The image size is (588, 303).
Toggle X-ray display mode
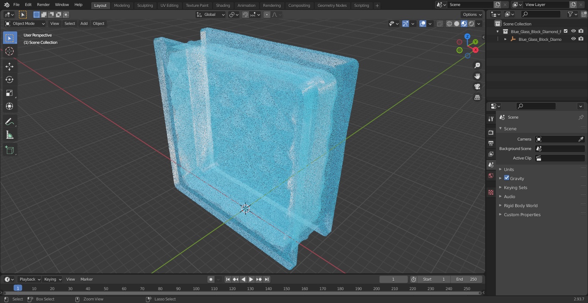(439, 24)
